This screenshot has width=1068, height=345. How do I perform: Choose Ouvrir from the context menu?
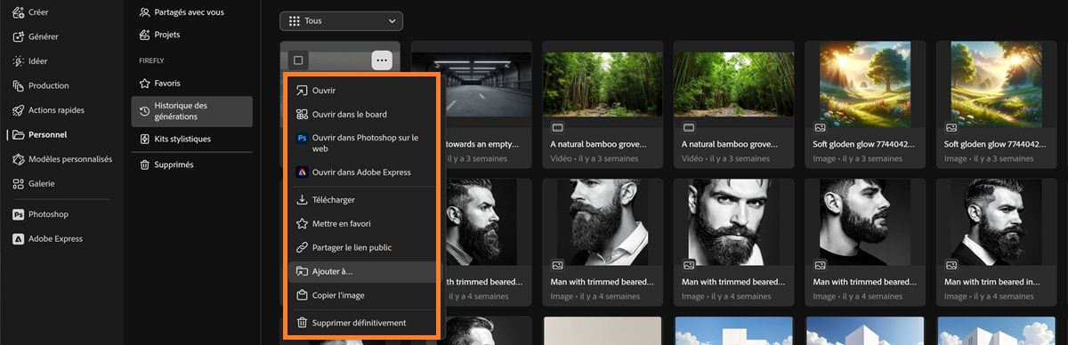point(361,90)
